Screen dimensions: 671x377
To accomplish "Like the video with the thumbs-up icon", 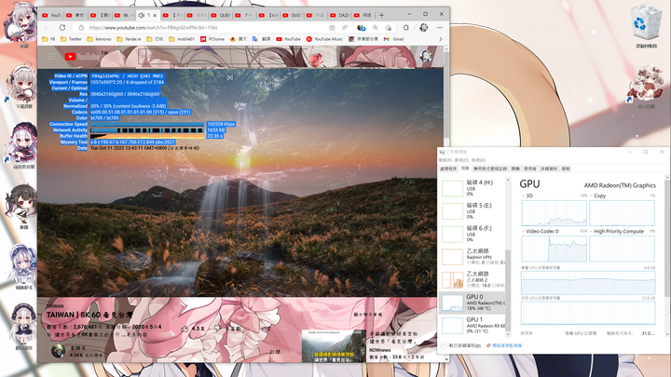I will (x=185, y=329).
